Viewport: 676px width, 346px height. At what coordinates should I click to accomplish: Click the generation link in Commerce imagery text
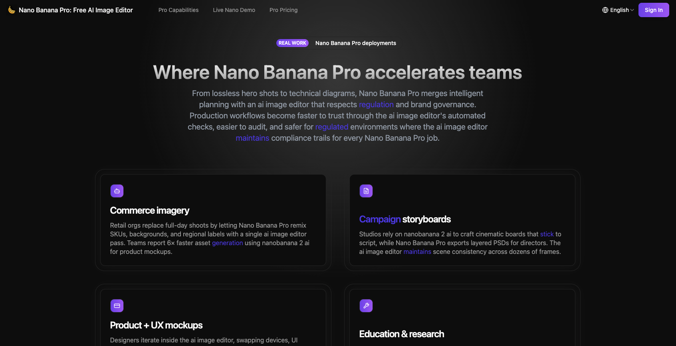(228, 243)
